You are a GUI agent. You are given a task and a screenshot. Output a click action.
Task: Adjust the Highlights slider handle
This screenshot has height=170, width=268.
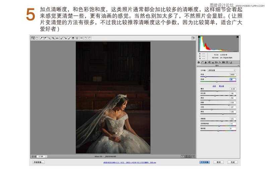click(x=209, y=100)
